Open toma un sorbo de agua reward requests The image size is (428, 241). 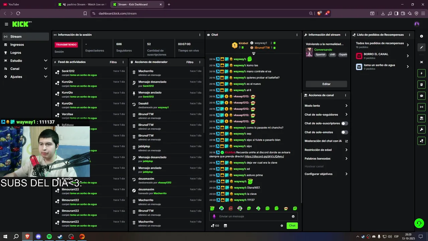383,67
